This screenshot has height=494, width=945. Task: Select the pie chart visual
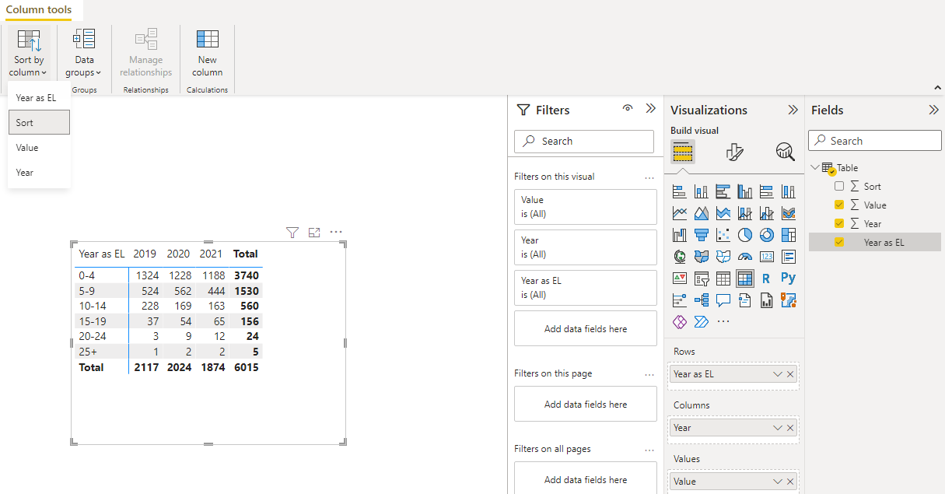(x=744, y=235)
